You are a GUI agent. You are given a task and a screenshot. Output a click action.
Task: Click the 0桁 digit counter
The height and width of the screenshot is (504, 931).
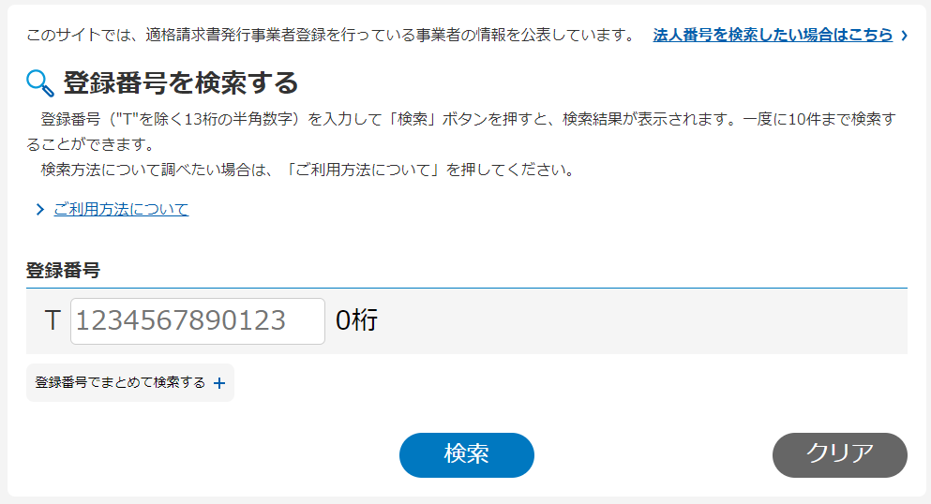(356, 320)
